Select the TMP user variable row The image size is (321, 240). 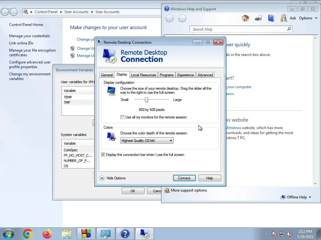pyautogui.click(x=78, y=102)
